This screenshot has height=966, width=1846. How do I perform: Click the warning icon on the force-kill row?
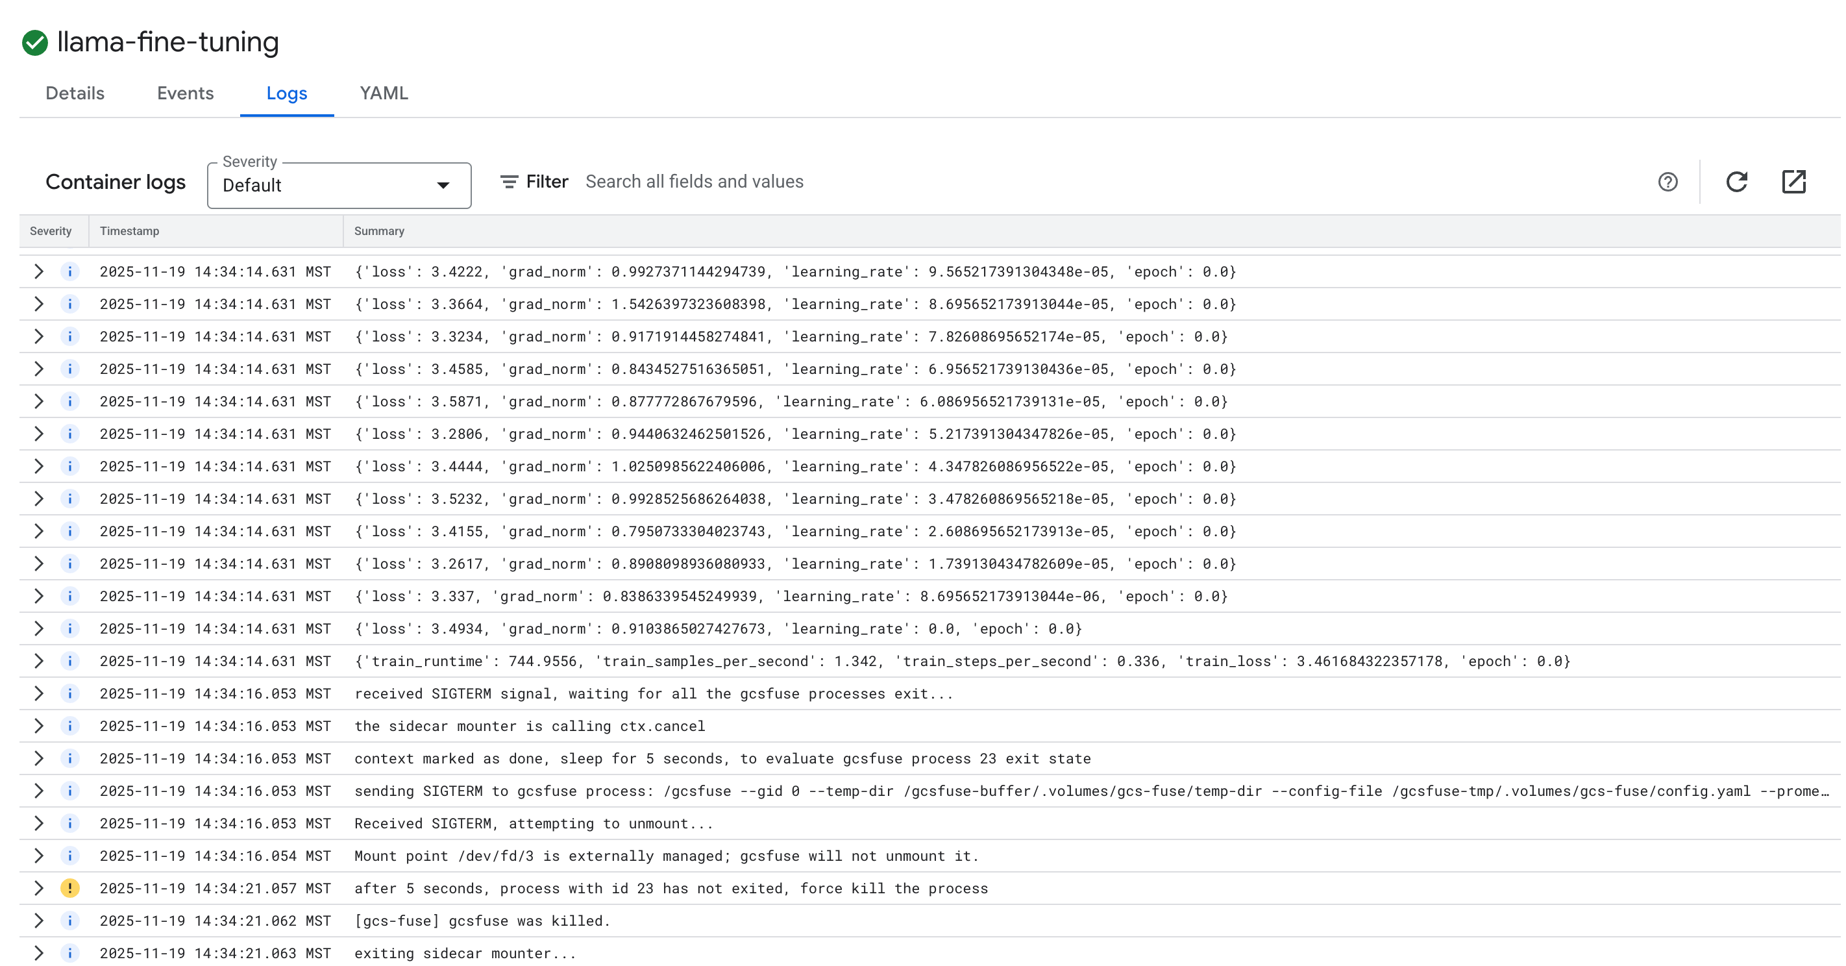click(69, 888)
